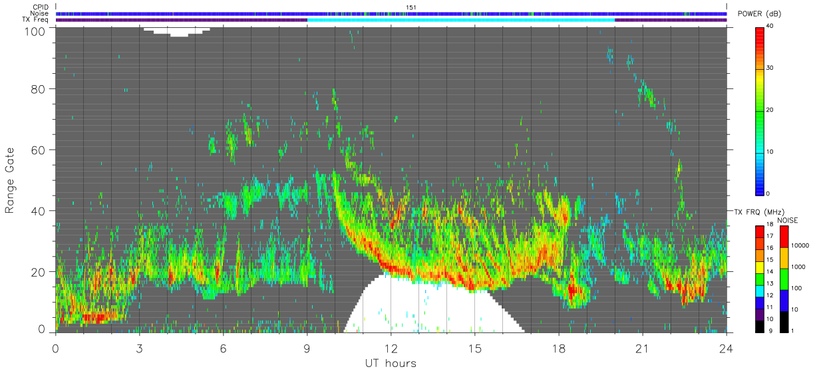
Task: Click the 'TX Freq' row label
Action: point(35,19)
